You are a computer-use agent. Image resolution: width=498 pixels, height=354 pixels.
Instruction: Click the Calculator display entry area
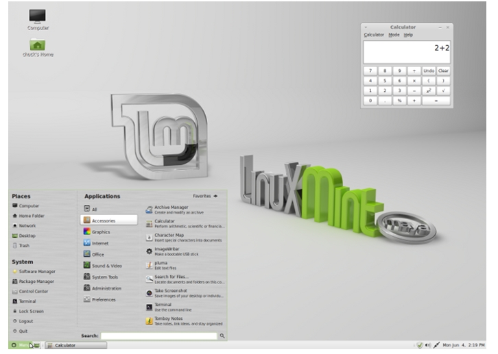[407, 52]
